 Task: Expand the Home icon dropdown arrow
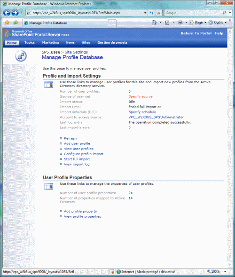pos(160,23)
